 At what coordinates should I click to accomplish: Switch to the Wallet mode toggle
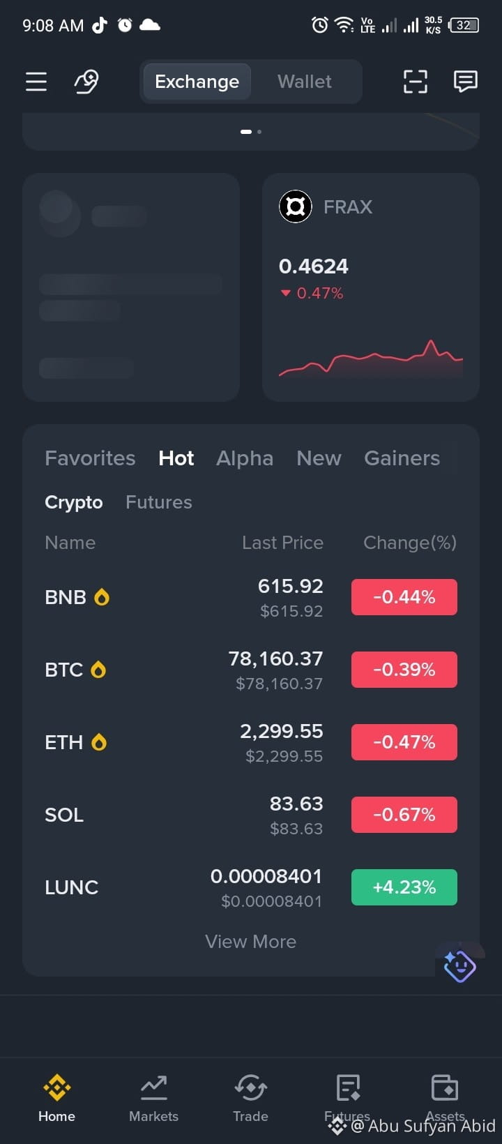coord(305,82)
